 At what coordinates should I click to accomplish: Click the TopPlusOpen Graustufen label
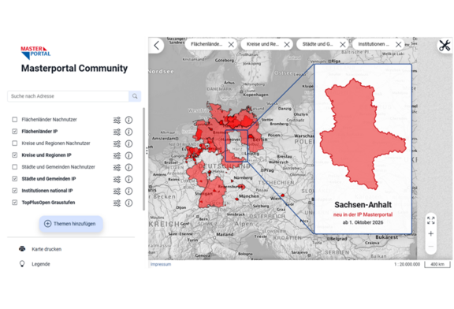point(48,203)
